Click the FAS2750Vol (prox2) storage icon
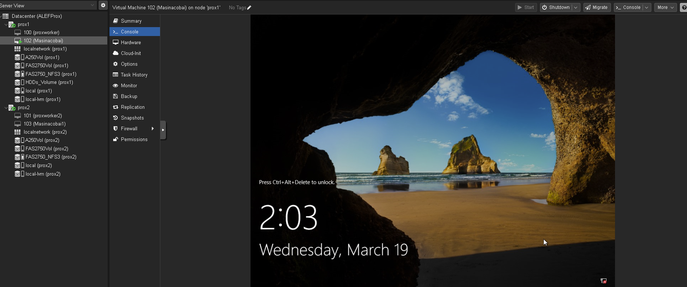 tap(19, 149)
